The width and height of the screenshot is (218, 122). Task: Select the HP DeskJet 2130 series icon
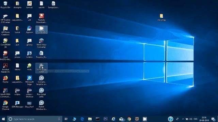click(x=5, y=19)
